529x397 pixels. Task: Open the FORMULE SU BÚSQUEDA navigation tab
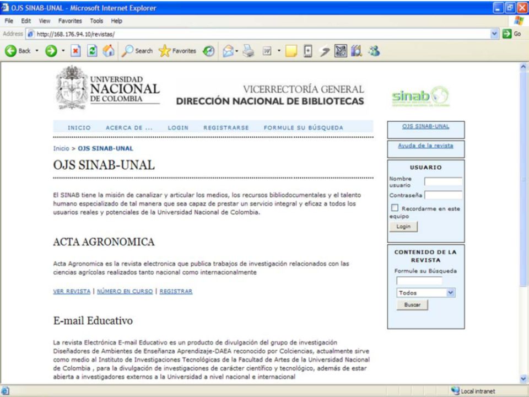coord(303,127)
